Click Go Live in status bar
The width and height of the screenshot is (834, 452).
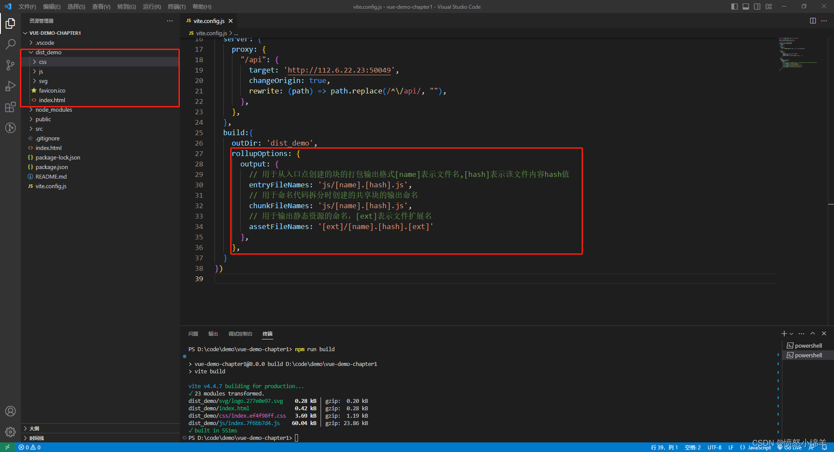790,447
